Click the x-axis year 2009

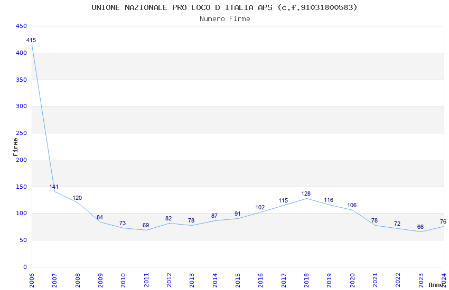(x=100, y=281)
